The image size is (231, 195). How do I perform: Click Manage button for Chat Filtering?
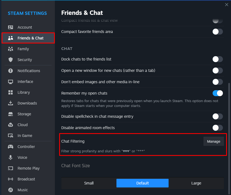coord(214,142)
